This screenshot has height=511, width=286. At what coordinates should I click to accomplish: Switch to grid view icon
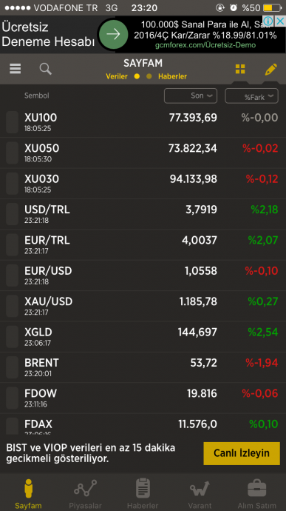[x=240, y=69]
